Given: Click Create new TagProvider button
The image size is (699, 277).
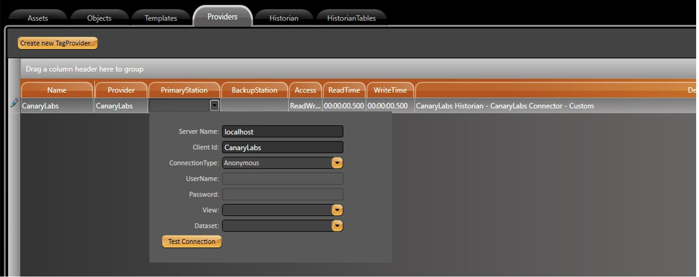Looking at the screenshot, I should [58, 43].
